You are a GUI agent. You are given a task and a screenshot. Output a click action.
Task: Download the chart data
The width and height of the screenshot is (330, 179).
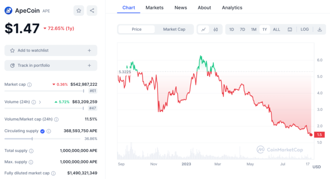(x=320, y=29)
